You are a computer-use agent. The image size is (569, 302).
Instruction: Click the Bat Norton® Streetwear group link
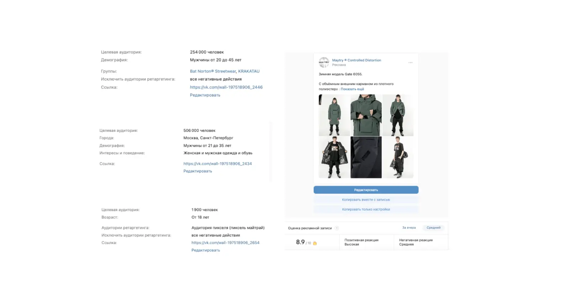click(213, 71)
